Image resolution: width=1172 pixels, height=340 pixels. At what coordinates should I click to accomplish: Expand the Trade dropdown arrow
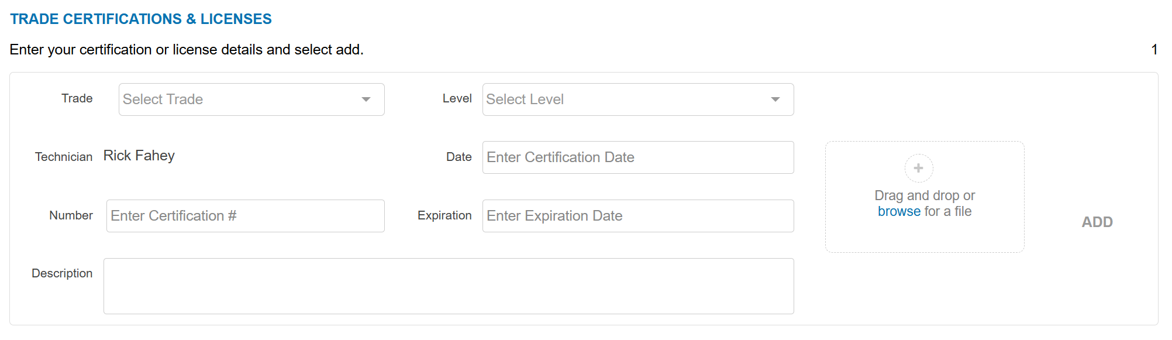(366, 99)
